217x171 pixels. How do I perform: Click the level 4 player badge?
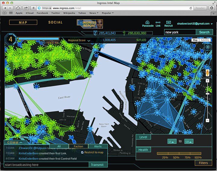click(11, 39)
